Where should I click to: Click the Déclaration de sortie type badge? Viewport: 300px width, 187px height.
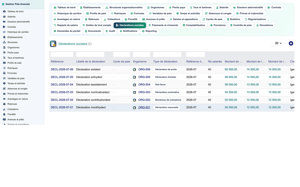point(166,70)
